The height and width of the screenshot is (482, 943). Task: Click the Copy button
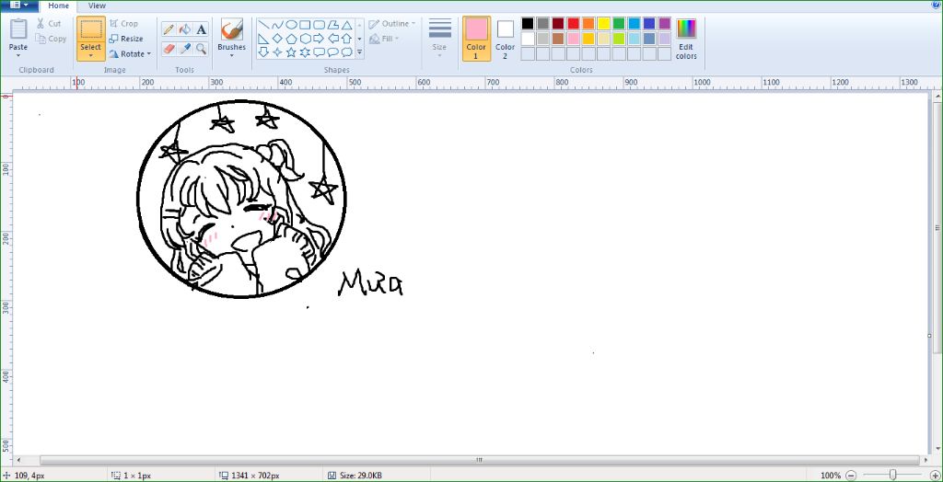(x=52, y=39)
